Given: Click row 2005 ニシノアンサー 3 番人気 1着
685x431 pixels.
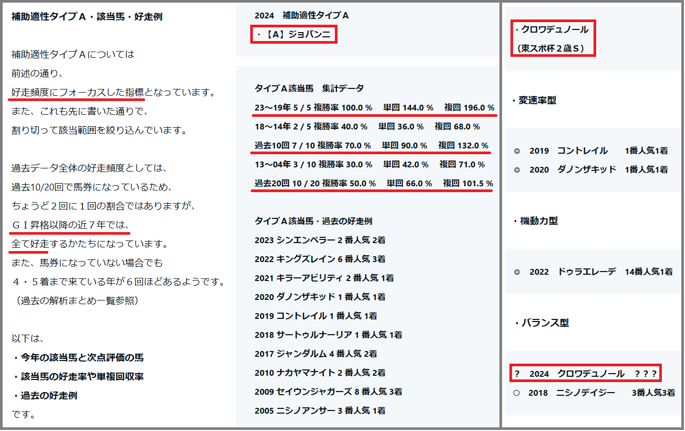Looking at the screenshot, I should pos(320,410).
